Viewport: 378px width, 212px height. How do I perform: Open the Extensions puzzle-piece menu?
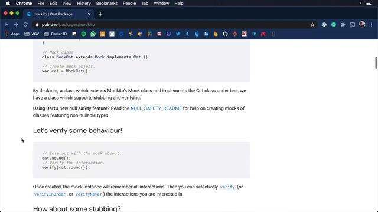343,25
